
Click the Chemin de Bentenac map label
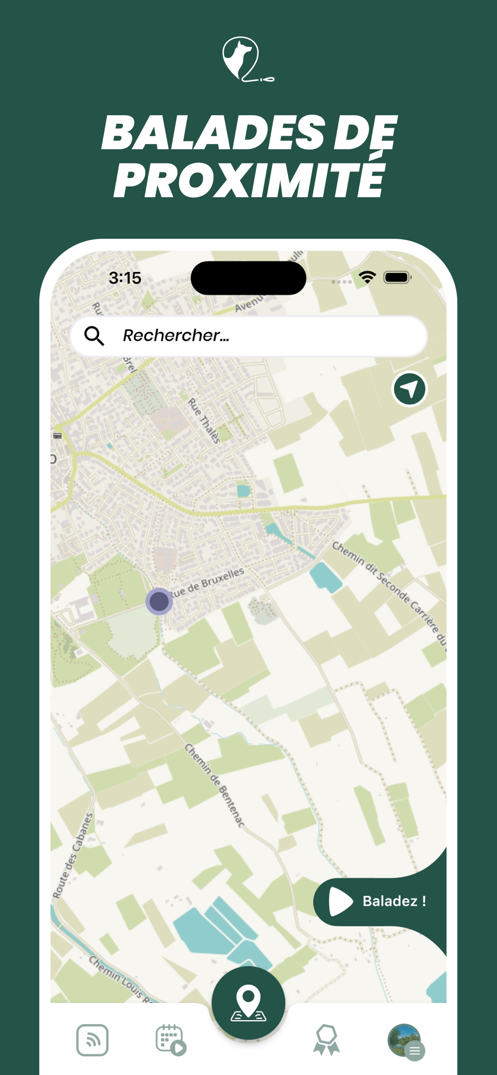(x=215, y=786)
